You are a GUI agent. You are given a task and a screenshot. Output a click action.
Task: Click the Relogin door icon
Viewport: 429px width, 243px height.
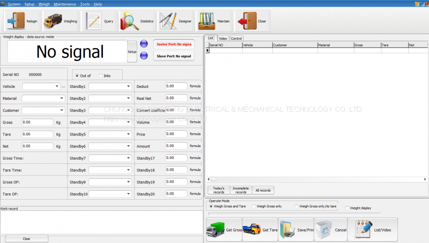(15, 21)
